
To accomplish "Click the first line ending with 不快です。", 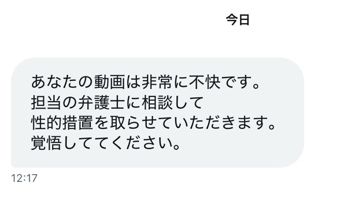I will [x=145, y=82].
